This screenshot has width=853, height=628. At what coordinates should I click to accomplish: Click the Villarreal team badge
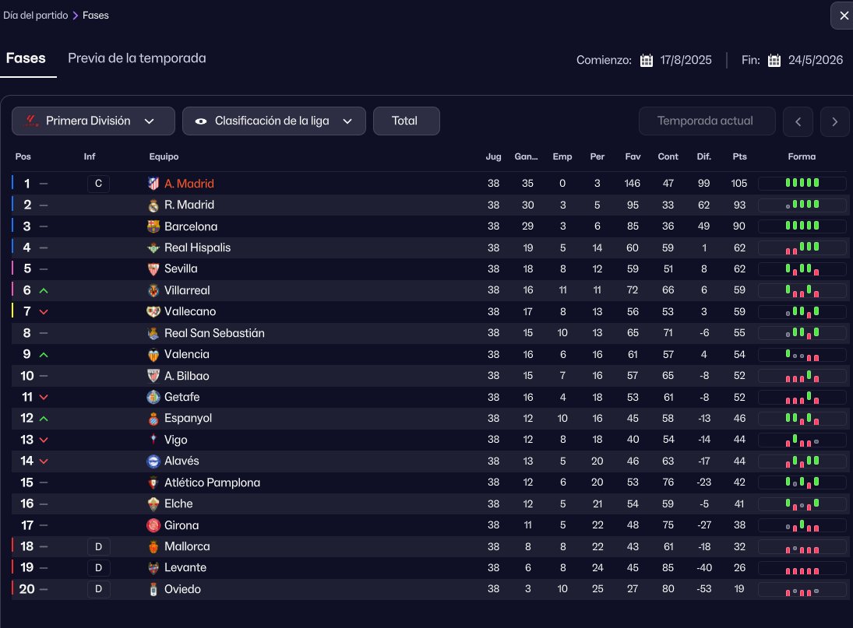153,290
